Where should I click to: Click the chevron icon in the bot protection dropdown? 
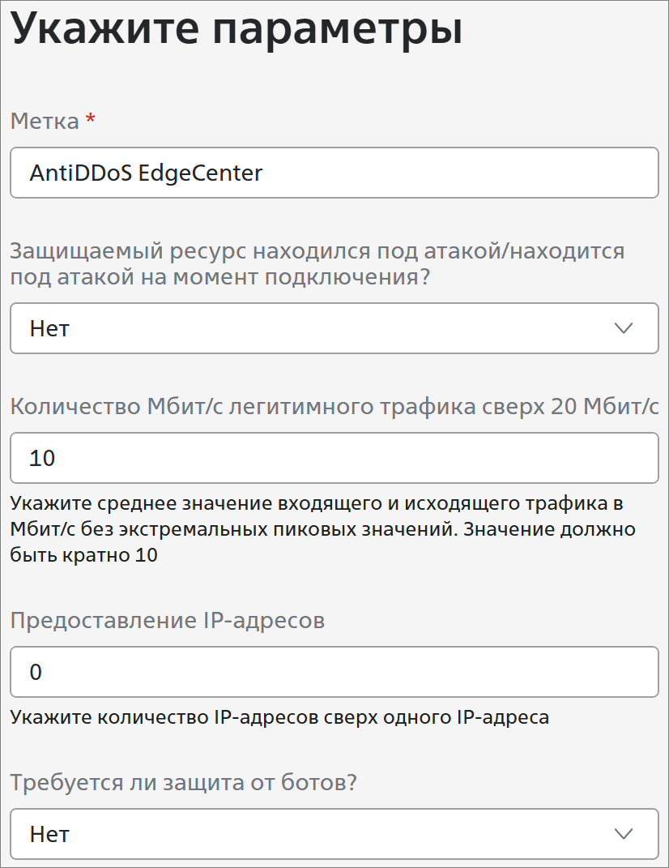[624, 834]
